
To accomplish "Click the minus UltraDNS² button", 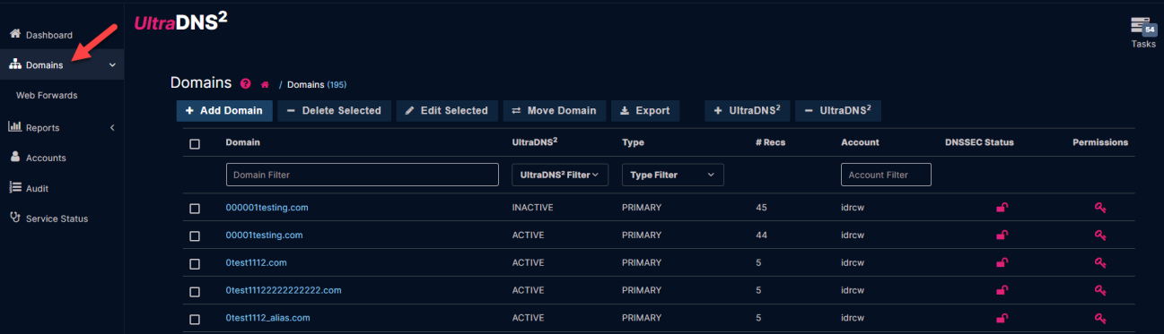I will (x=838, y=110).
